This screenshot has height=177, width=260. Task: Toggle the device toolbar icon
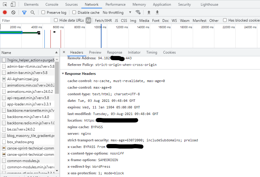[x=13, y=4]
